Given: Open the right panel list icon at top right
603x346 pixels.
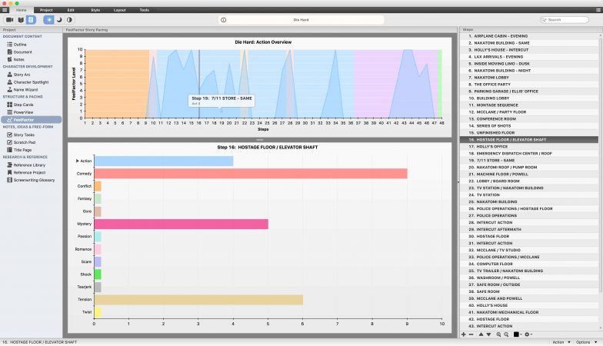Looking at the screenshot, I should (x=598, y=10).
